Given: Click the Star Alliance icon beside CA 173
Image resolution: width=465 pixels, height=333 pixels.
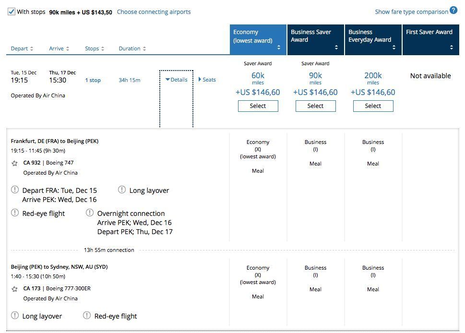Looking at the screenshot, I should (x=14, y=289).
